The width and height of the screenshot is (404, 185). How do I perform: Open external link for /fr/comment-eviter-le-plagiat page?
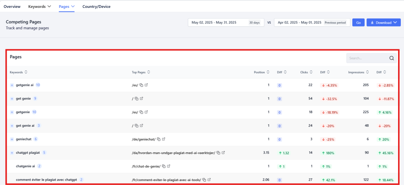pos(209,180)
